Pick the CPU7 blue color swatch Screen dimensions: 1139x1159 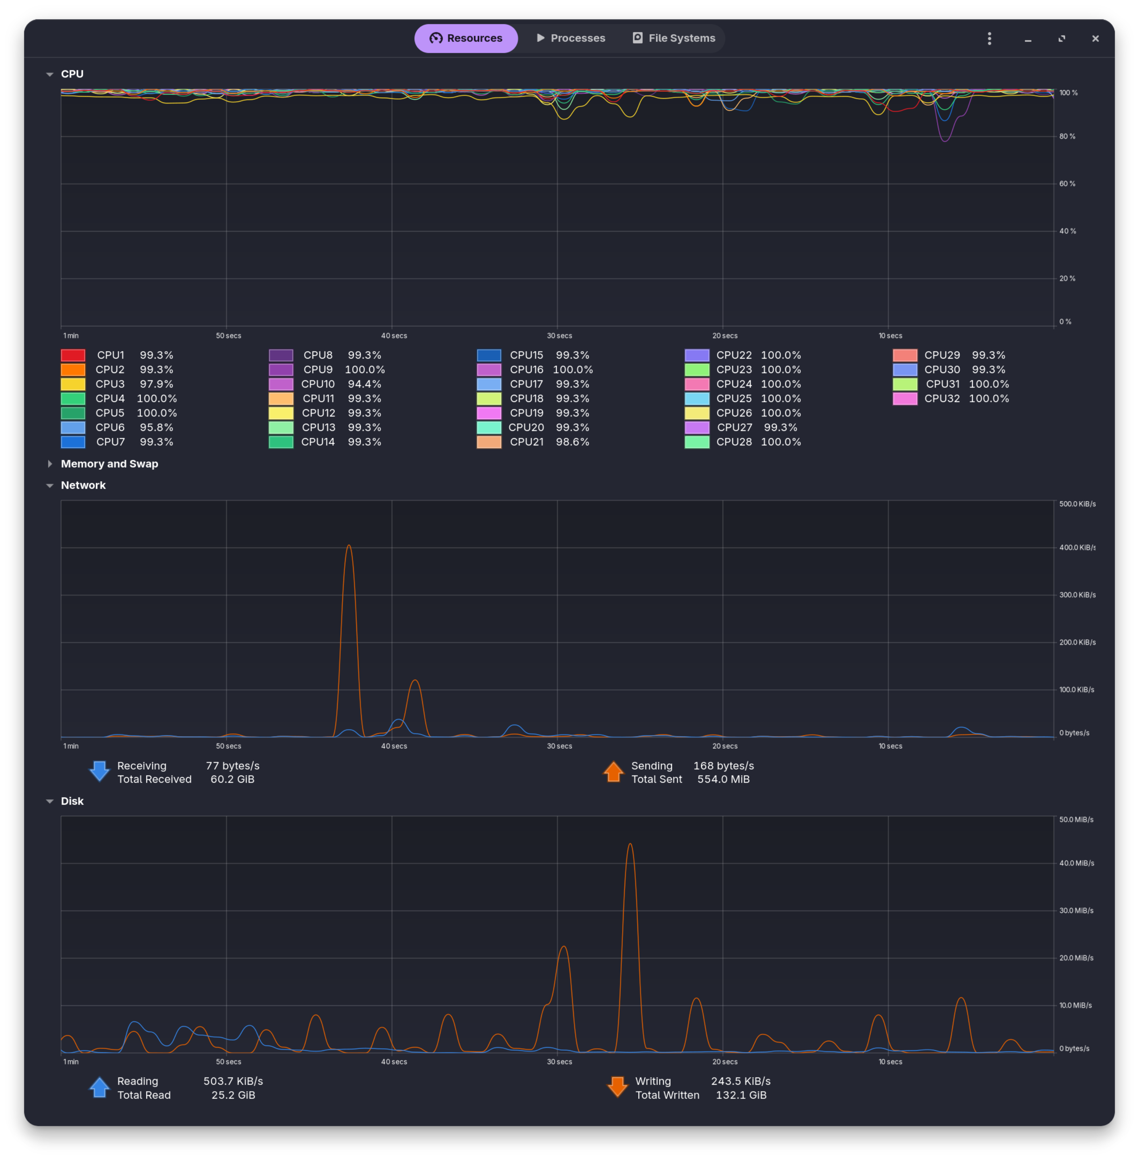[73, 442]
